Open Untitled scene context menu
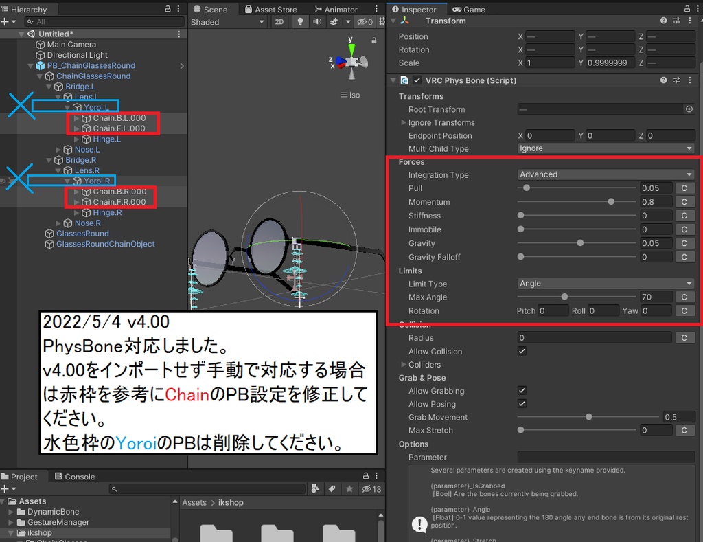The width and height of the screenshot is (703, 542). click(x=179, y=34)
